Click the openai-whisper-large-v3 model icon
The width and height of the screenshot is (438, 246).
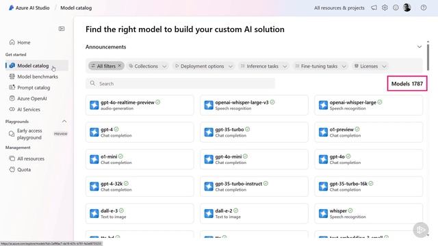click(209, 105)
